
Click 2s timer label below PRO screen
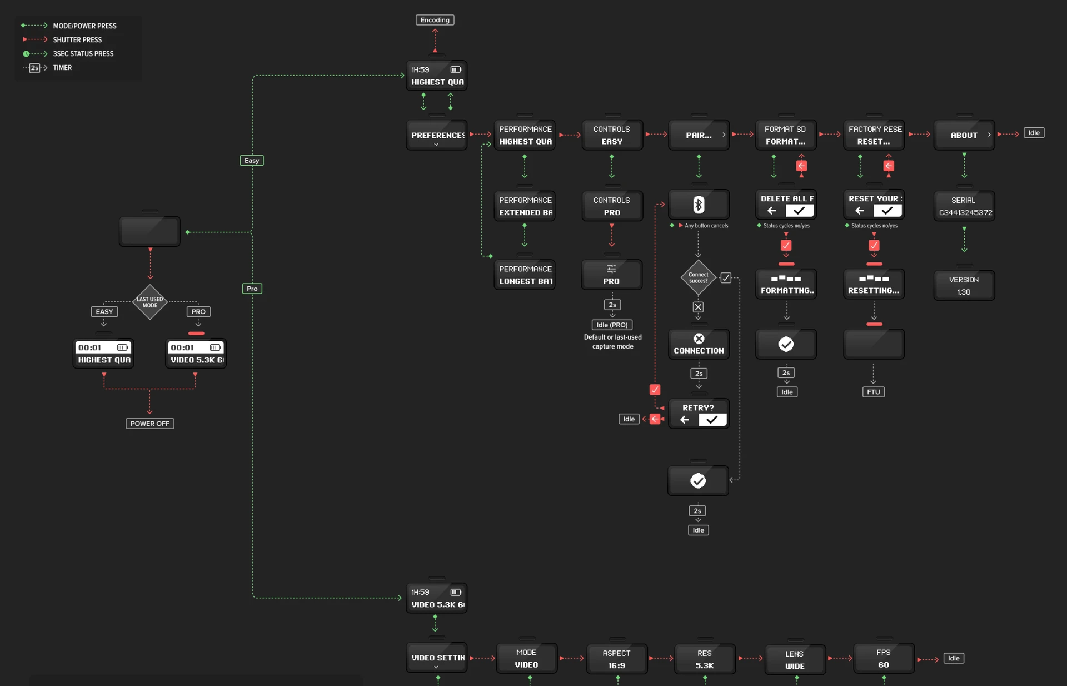(x=612, y=305)
